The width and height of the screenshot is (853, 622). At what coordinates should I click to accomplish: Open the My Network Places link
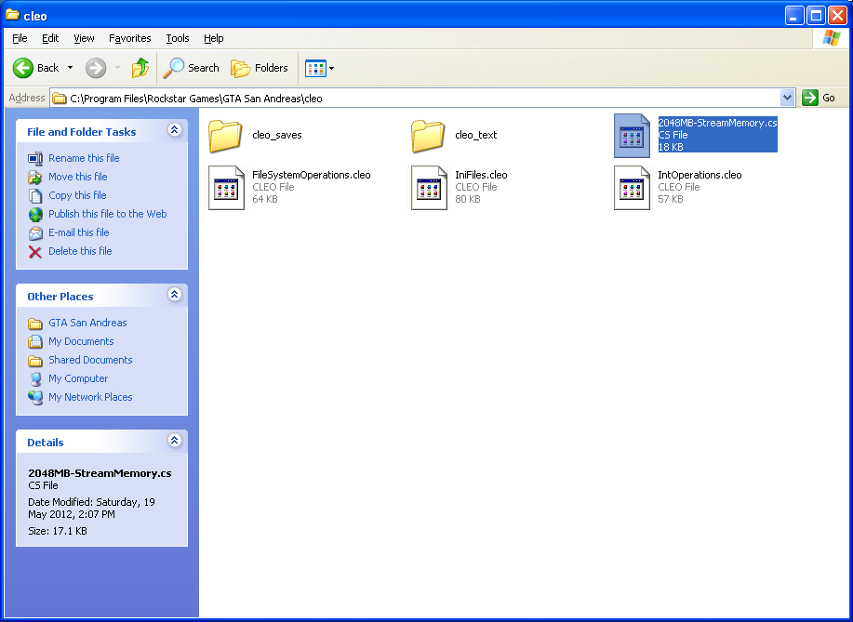(x=90, y=397)
